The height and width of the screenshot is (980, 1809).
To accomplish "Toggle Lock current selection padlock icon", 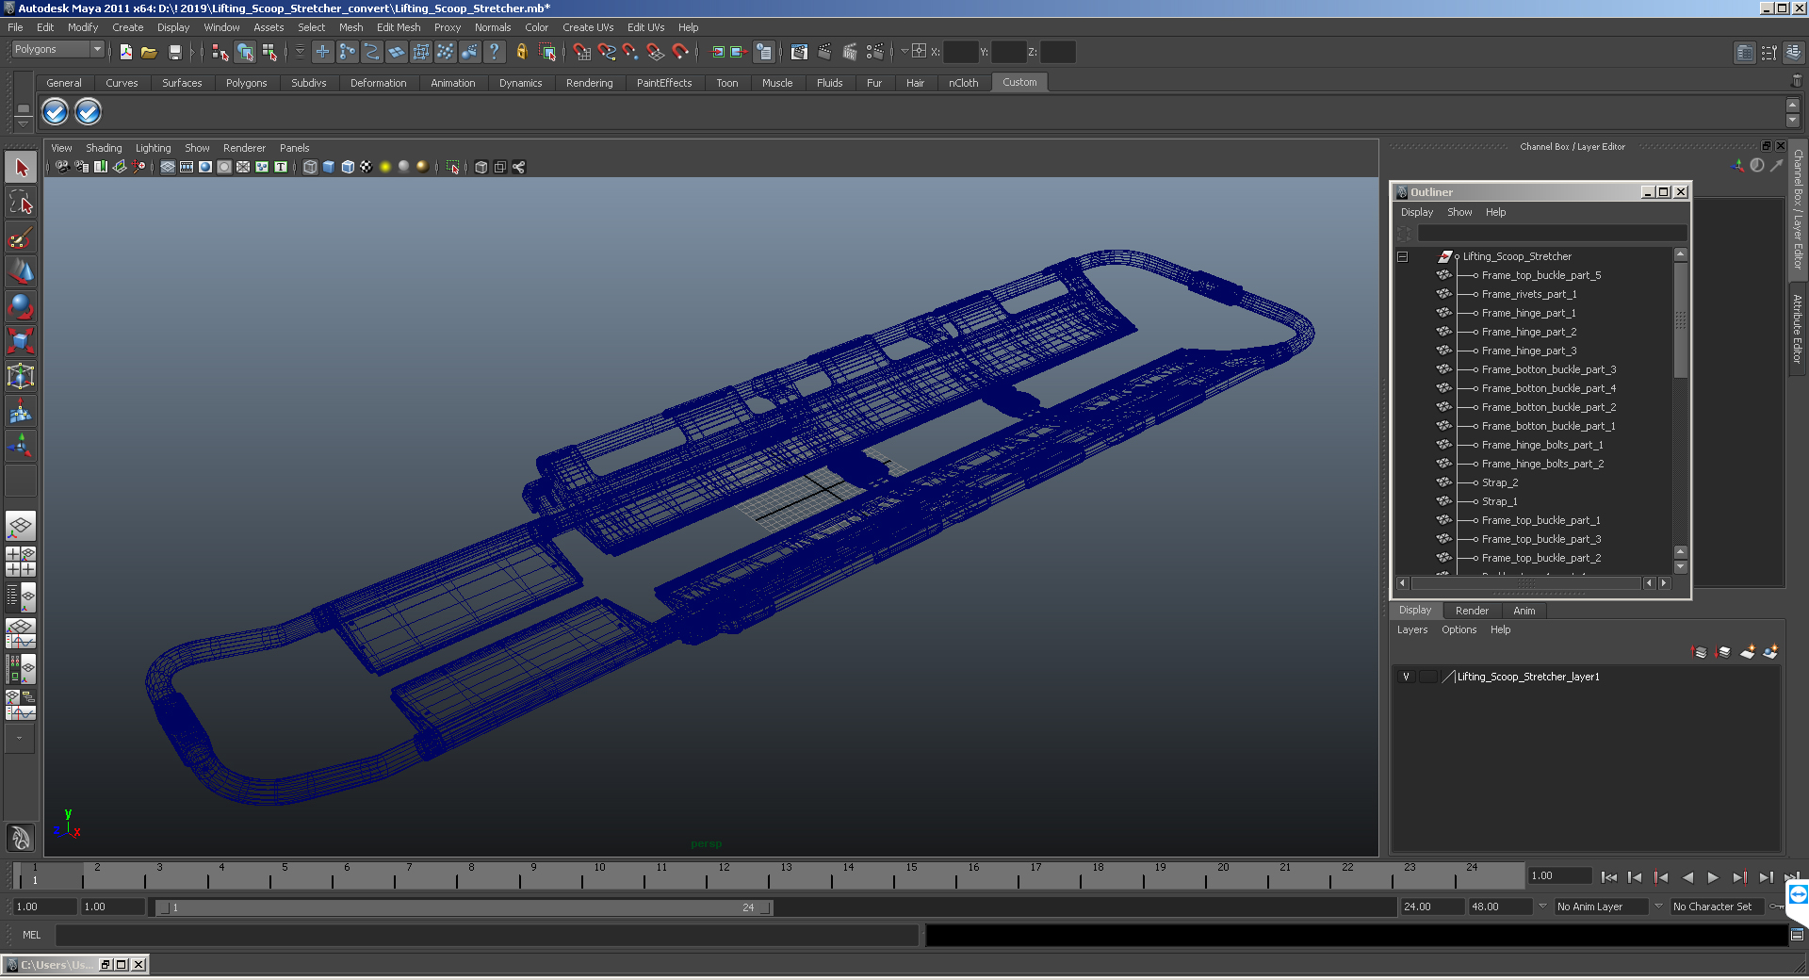I will point(521,52).
